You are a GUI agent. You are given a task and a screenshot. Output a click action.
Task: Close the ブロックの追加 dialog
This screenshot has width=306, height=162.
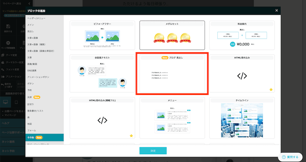pyautogui.click(x=277, y=11)
